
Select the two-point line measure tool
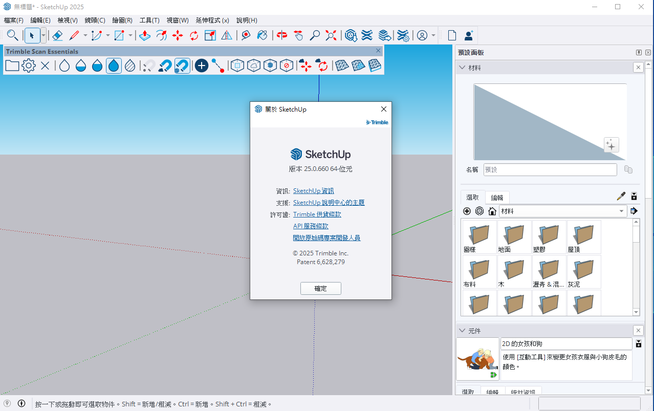coord(218,66)
